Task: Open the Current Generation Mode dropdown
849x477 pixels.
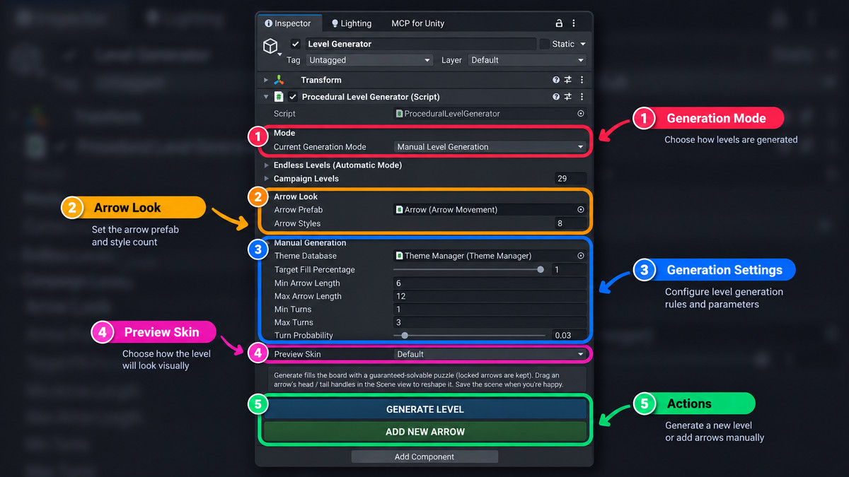Action: click(490, 147)
